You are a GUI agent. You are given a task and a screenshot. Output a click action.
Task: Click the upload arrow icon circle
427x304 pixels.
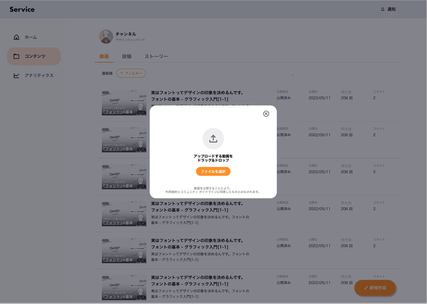[213, 139]
